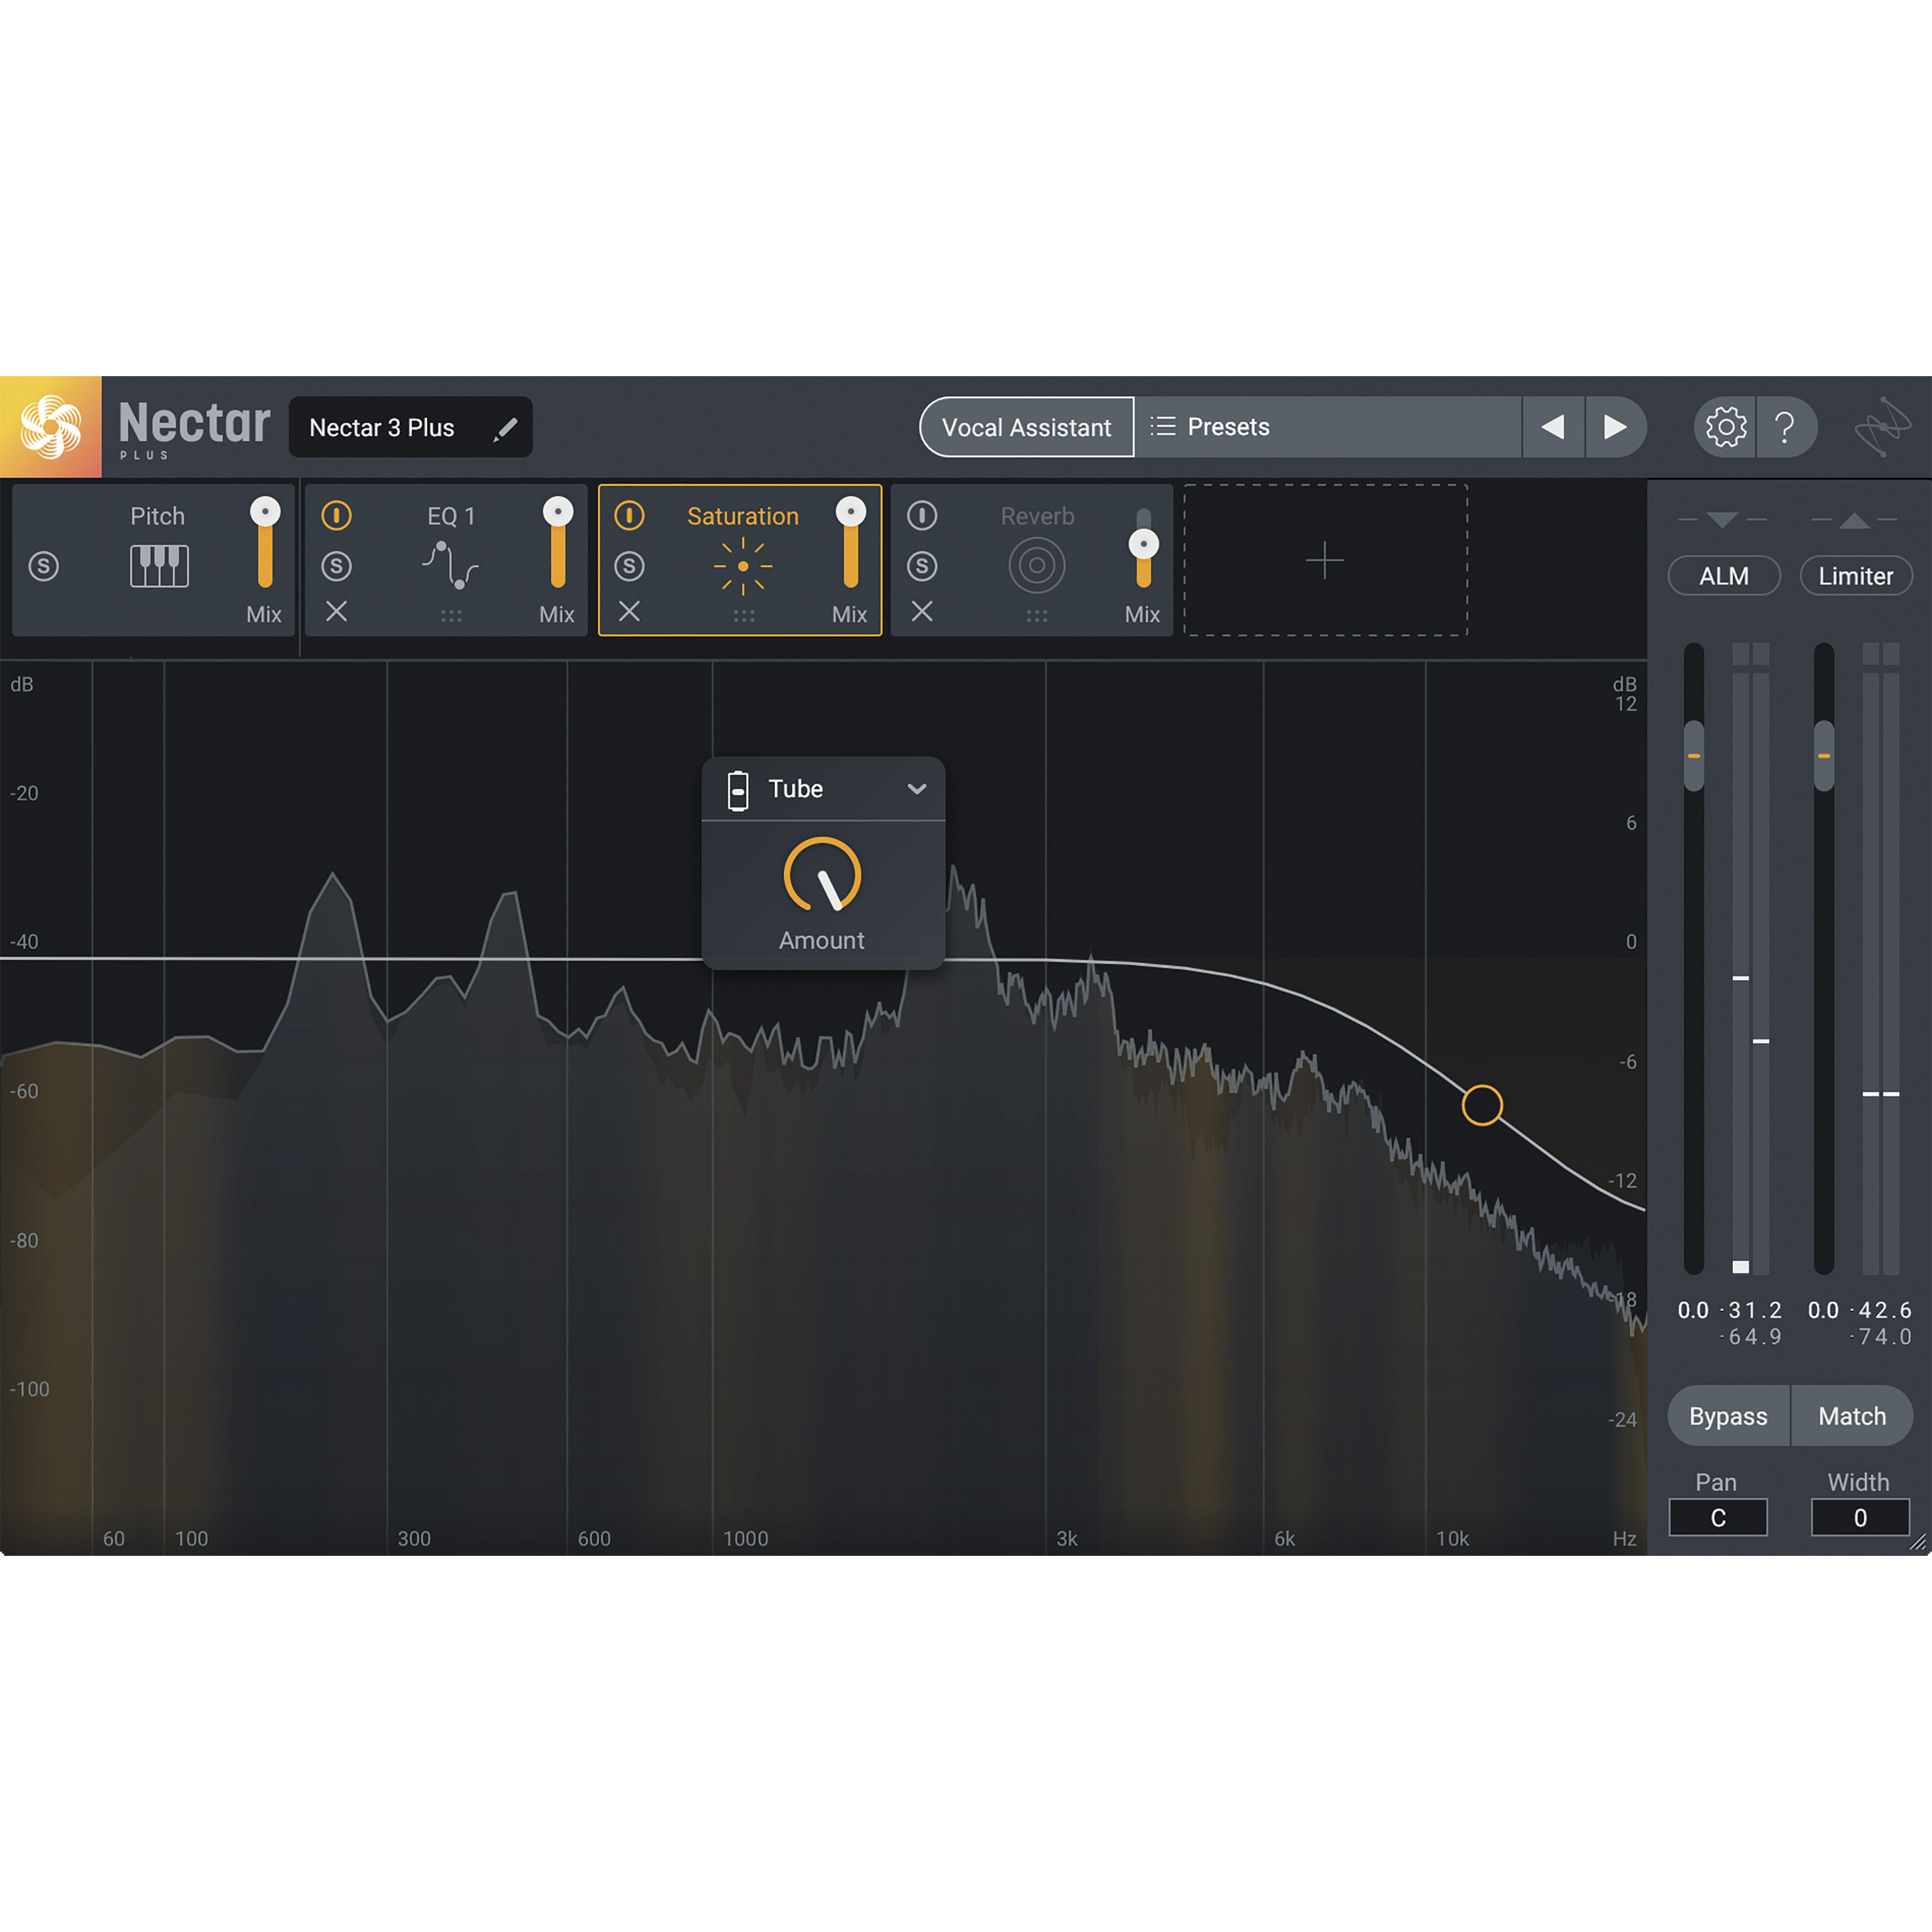The width and height of the screenshot is (1932, 1932).
Task: Toggle the Saturation power button
Action: pyautogui.click(x=629, y=516)
